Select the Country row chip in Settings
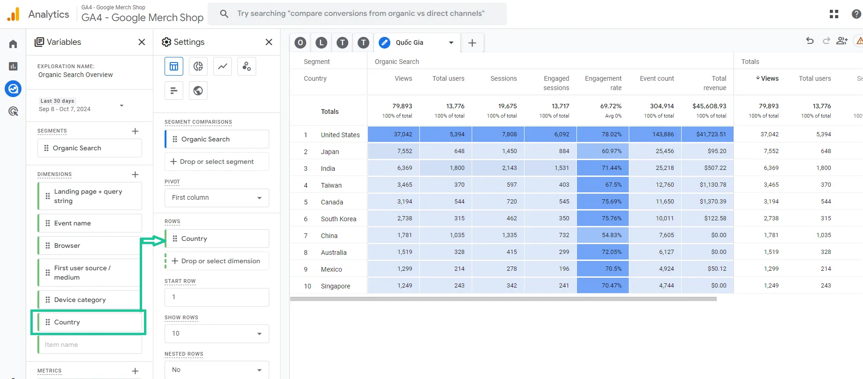The width and height of the screenshot is (863, 379). pos(217,239)
